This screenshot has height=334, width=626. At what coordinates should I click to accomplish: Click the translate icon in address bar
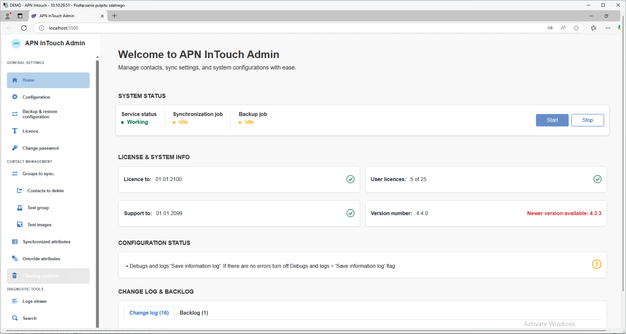point(550,28)
